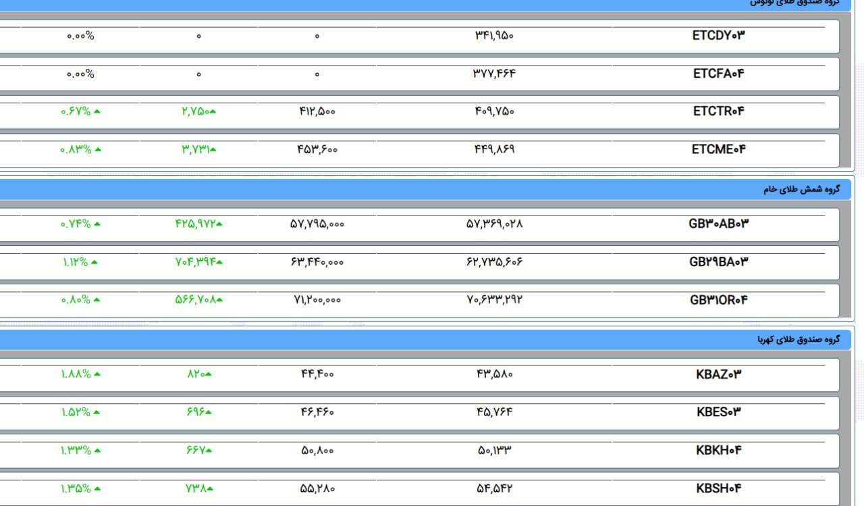Viewport: 864px width, 506px height.
Task: Click the green arrow next to ۶۹۶
Action: pos(208,412)
